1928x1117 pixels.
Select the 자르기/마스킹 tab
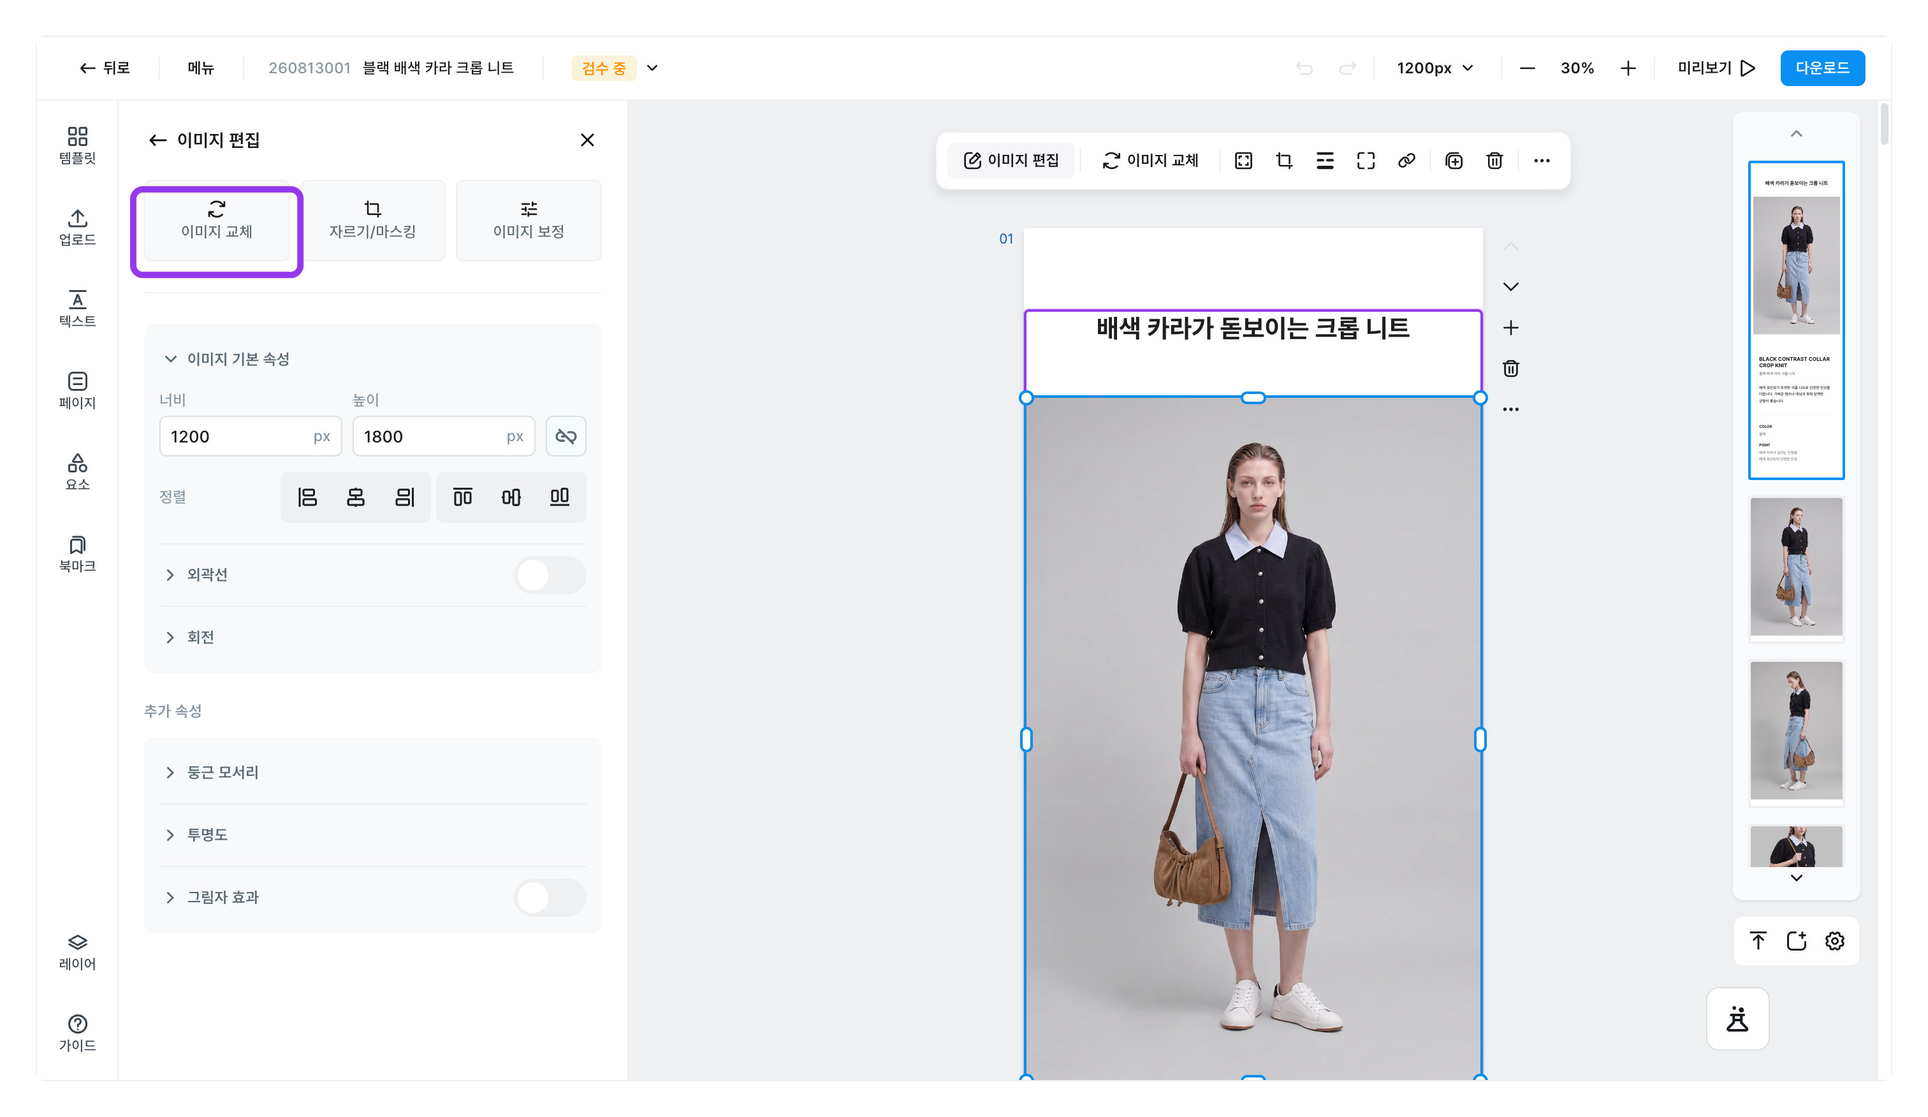pyautogui.click(x=372, y=221)
